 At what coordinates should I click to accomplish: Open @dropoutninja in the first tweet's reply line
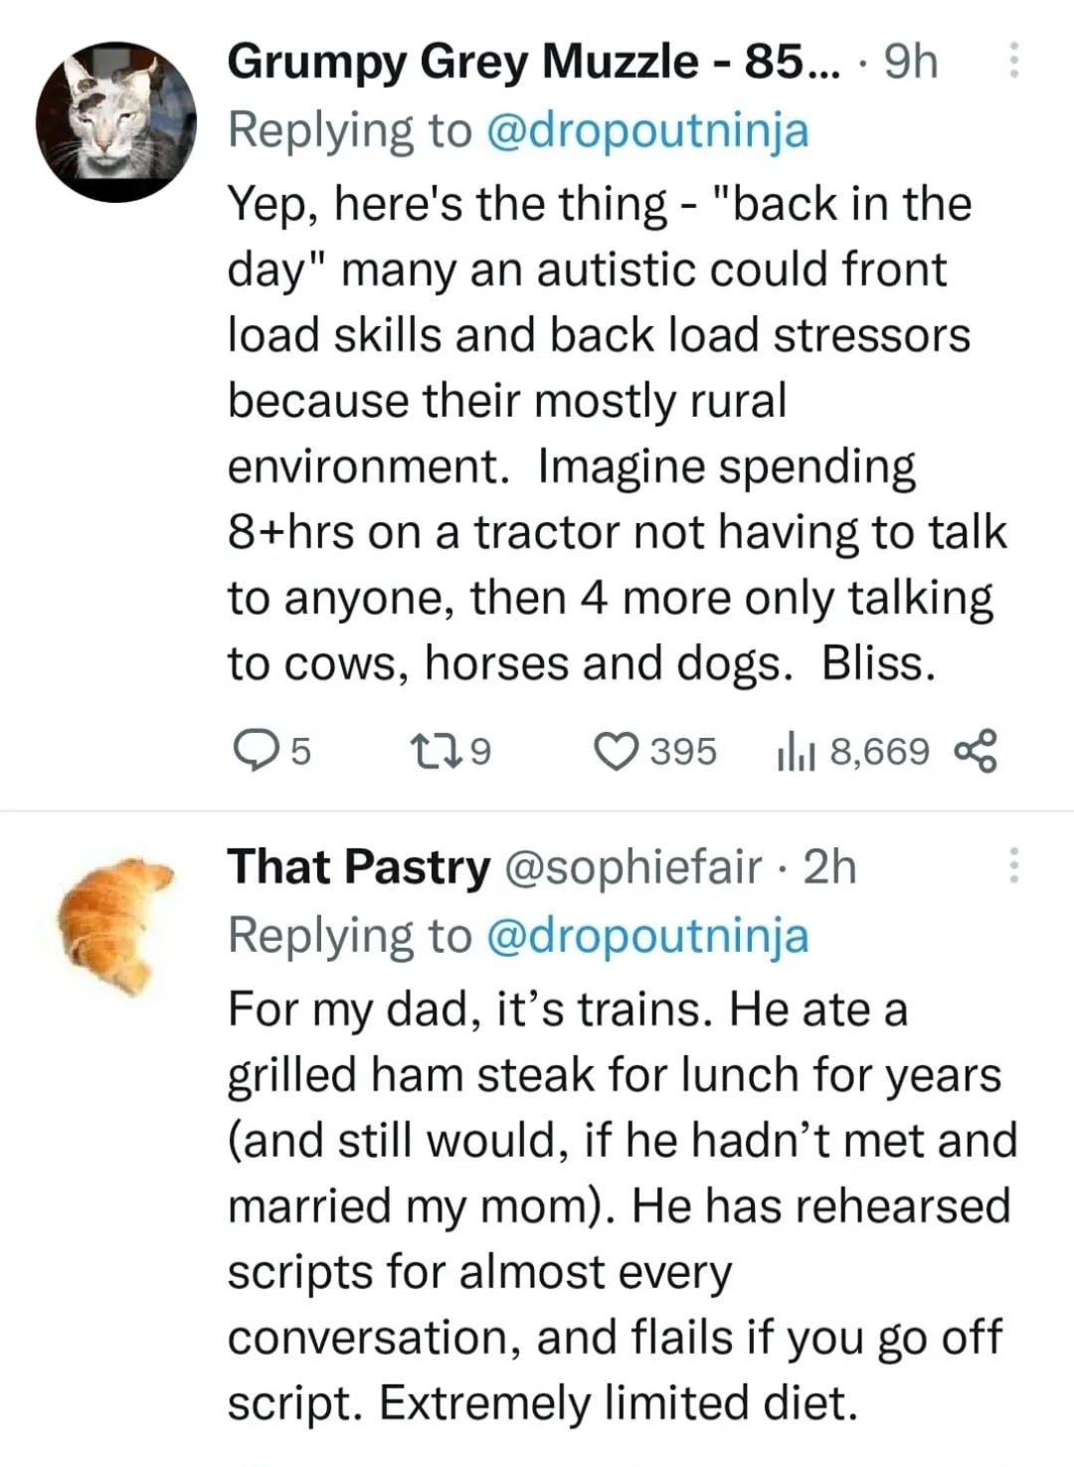(646, 129)
